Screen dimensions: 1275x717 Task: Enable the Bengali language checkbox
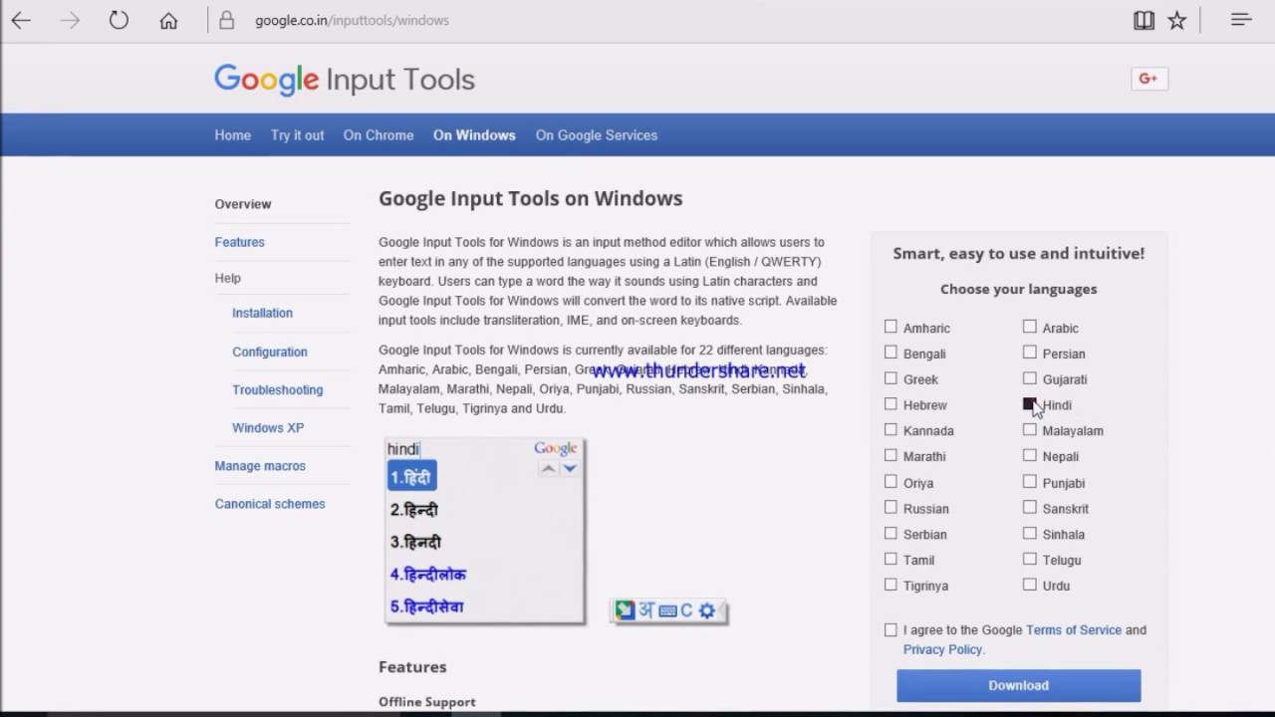click(x=891, y=353)
